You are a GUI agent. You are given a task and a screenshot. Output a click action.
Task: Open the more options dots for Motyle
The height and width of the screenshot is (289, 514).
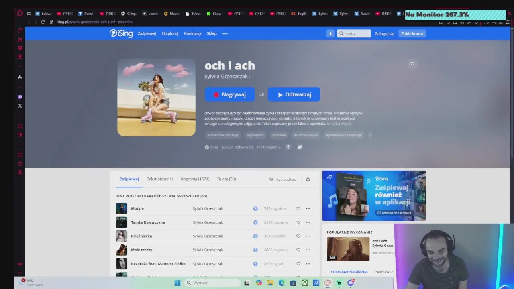308,208
